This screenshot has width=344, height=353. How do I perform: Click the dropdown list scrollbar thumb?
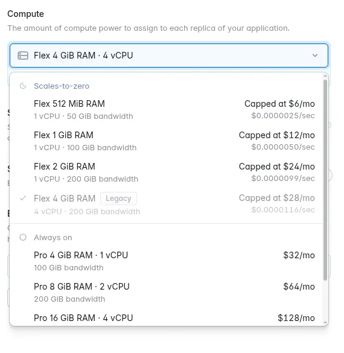pos(325,180)
